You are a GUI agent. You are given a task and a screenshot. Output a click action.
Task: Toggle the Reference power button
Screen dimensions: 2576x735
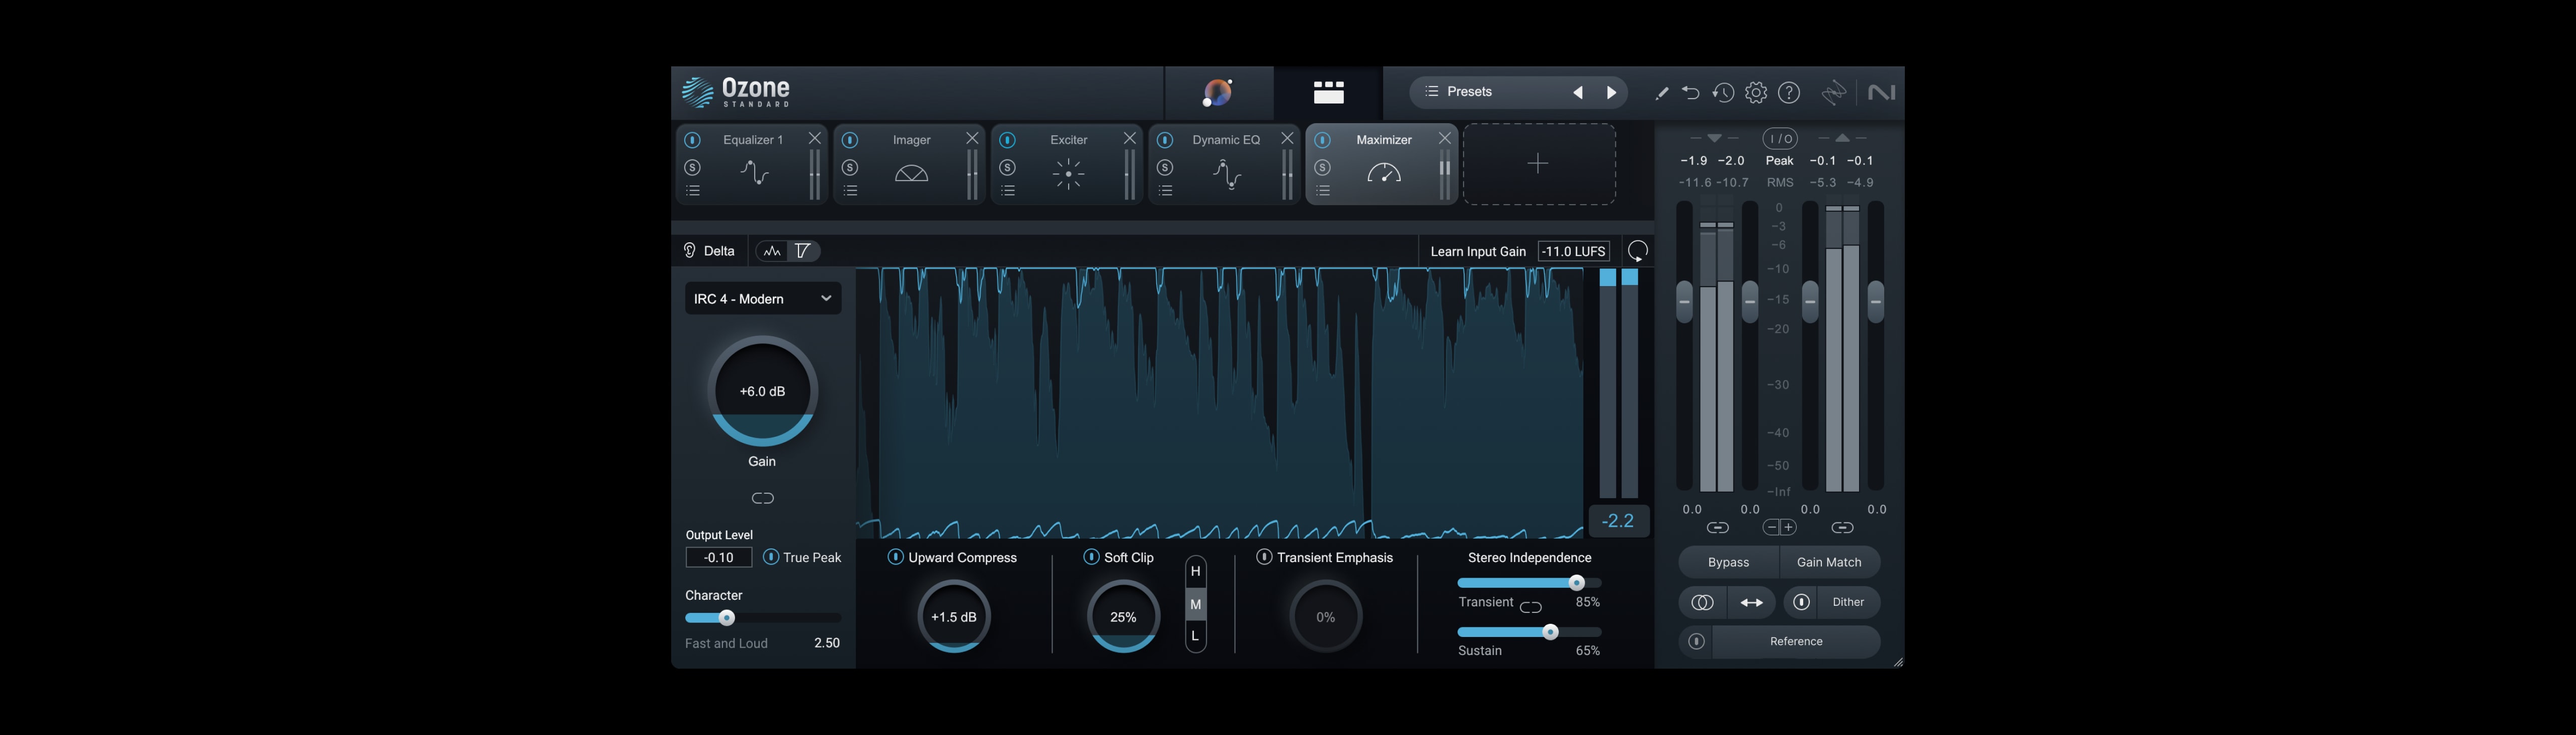point(1696,641)
